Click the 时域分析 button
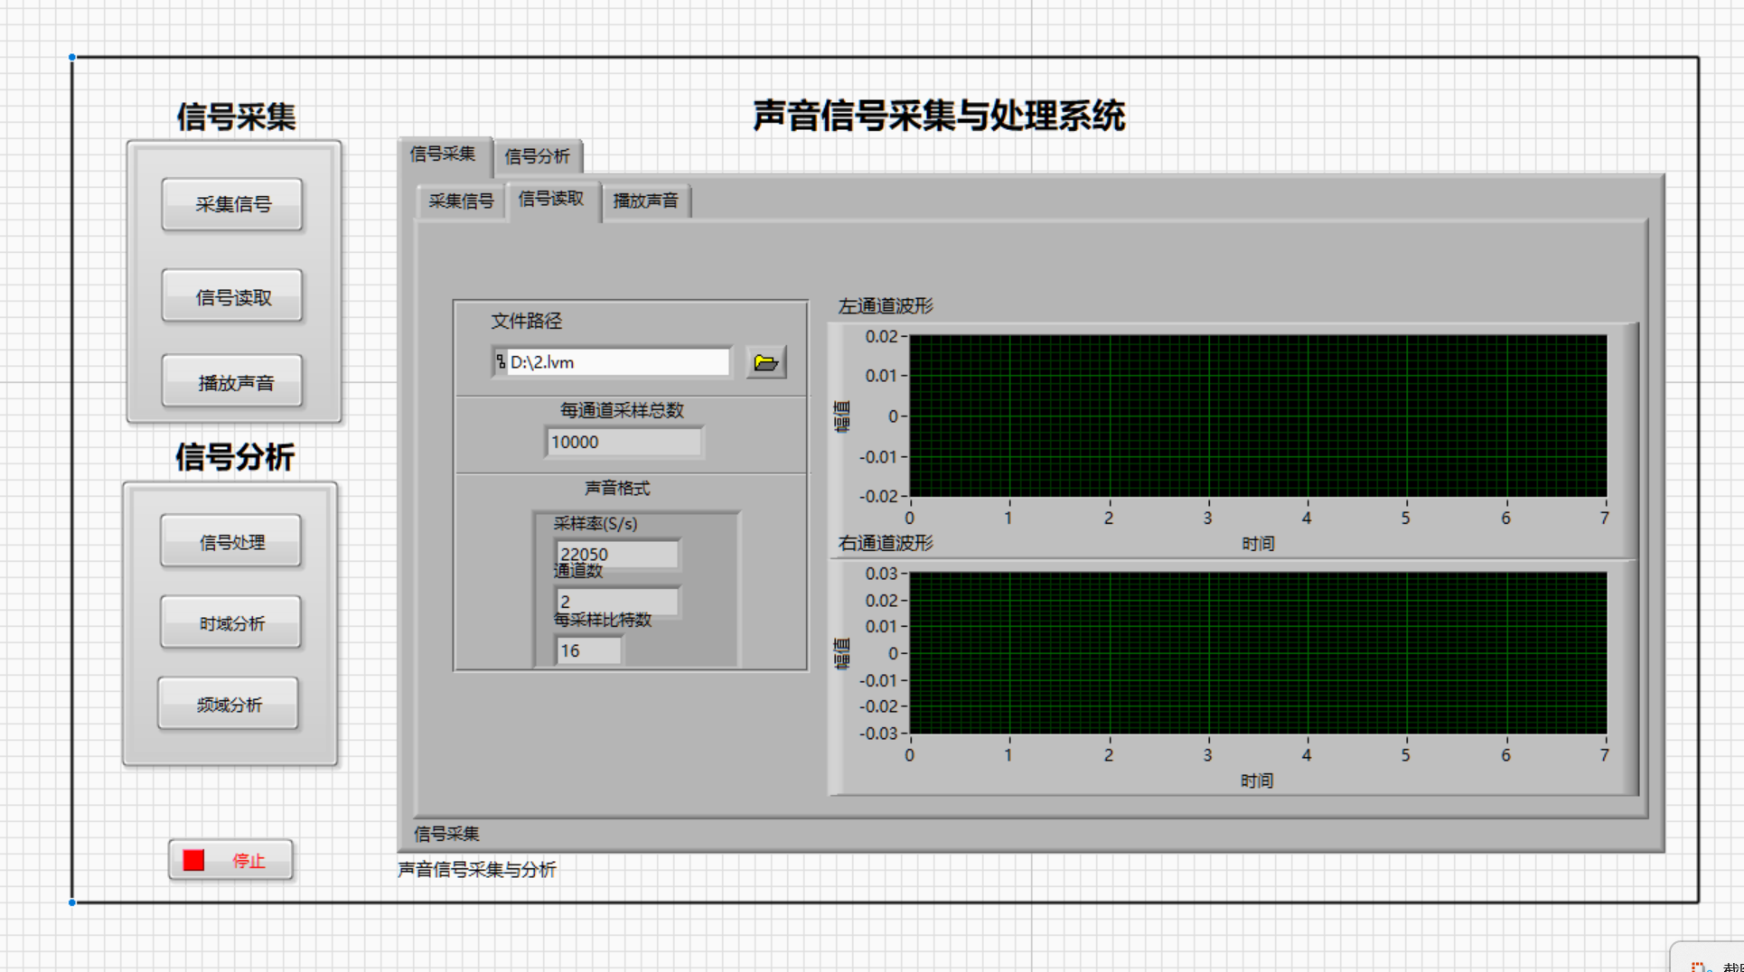1744x972 pixels. (230, 622)
